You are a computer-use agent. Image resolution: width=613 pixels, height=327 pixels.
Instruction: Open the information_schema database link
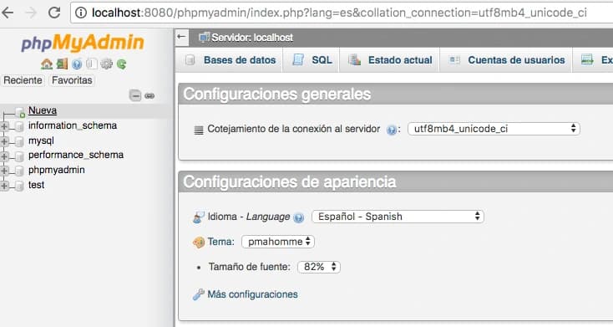73,125
